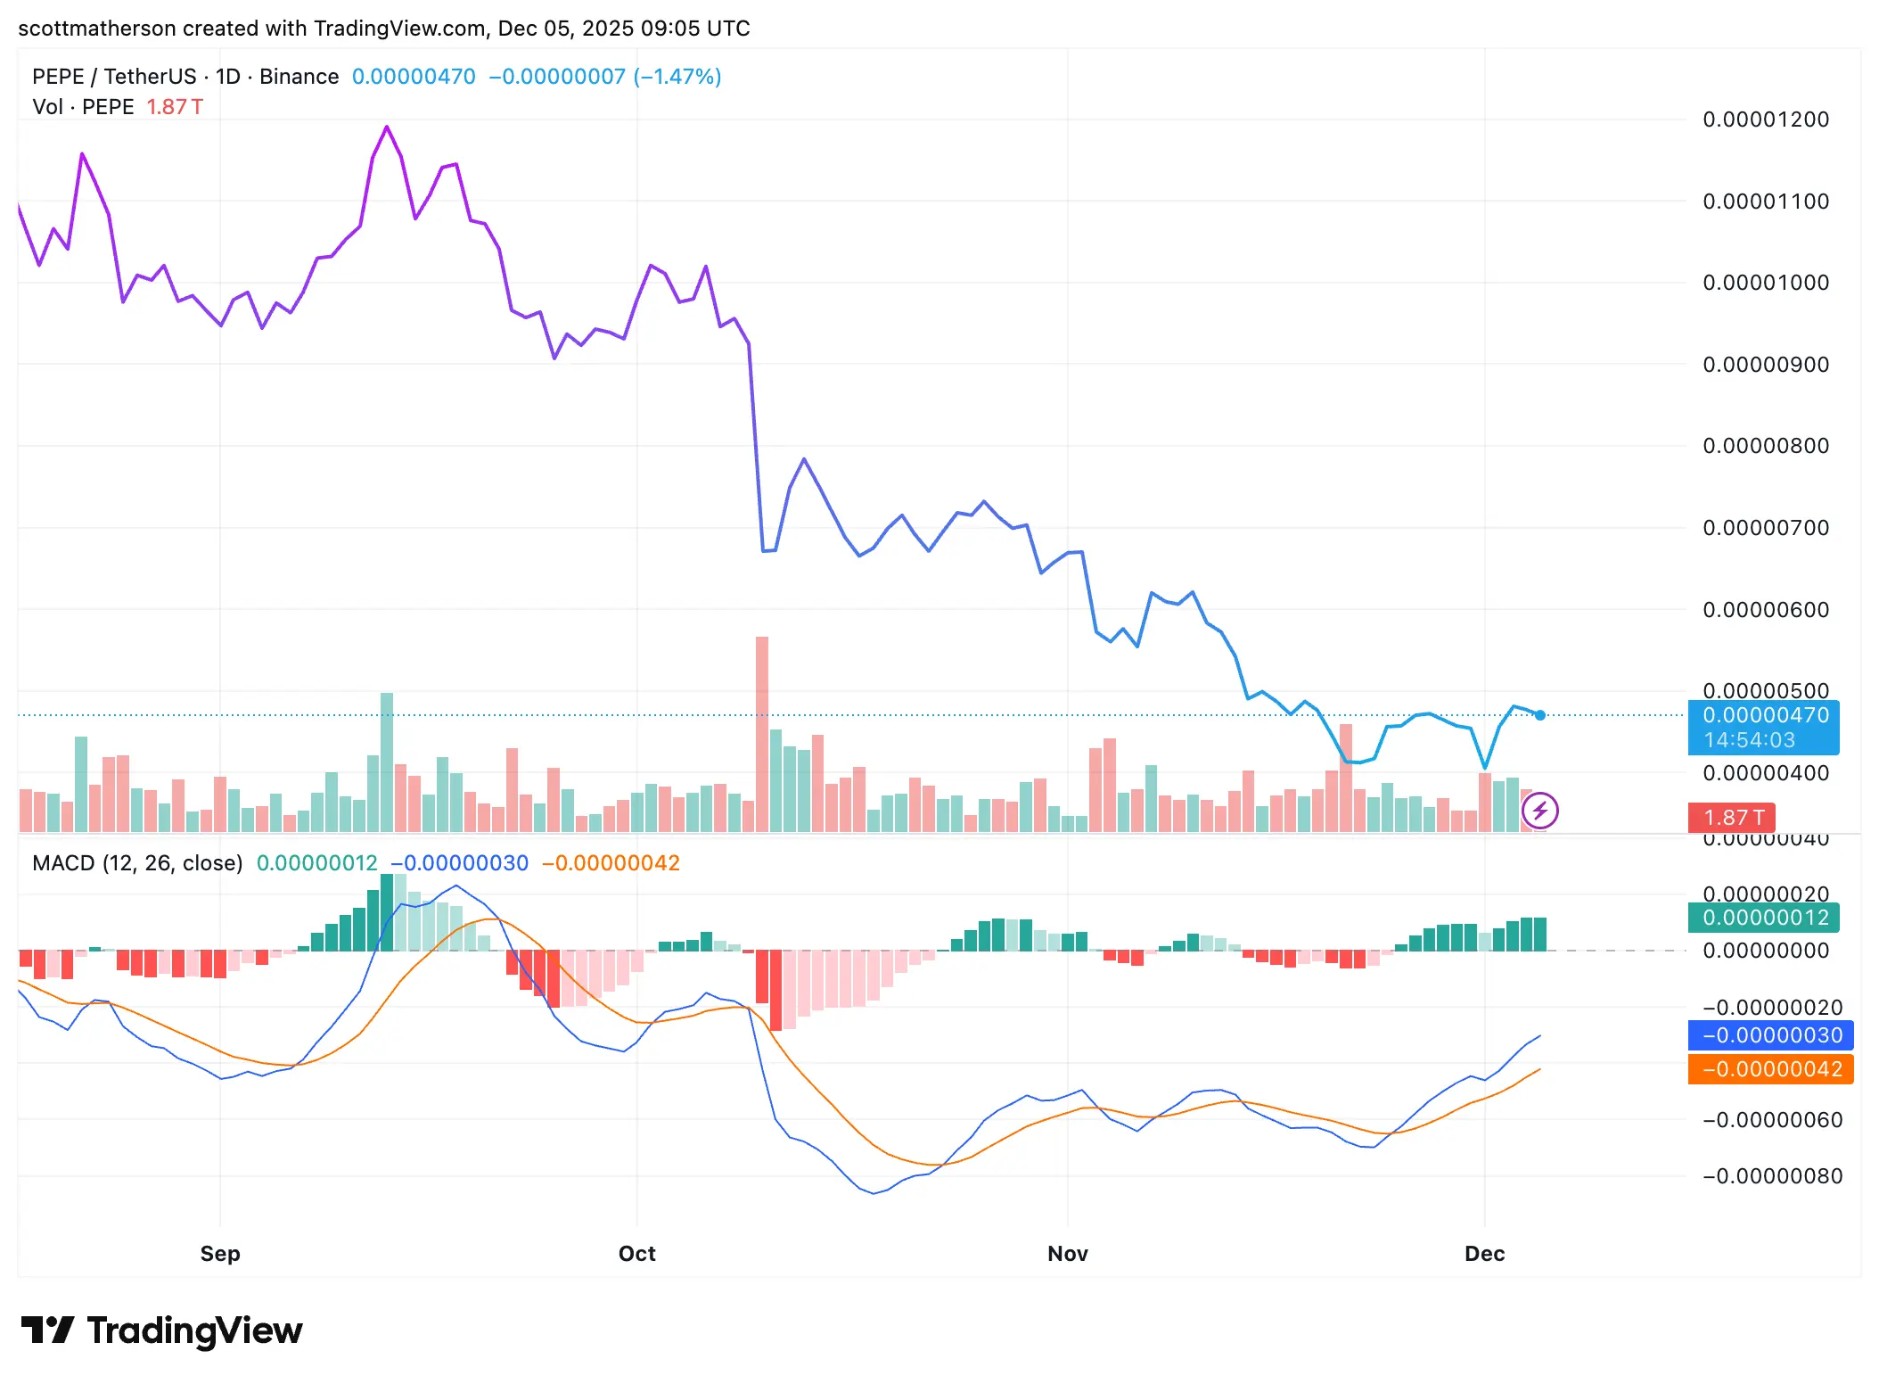Click the Nov label on time axis
Screen dimensions: 1879x1384
pyautogui.click(x=1067, y=1254)
